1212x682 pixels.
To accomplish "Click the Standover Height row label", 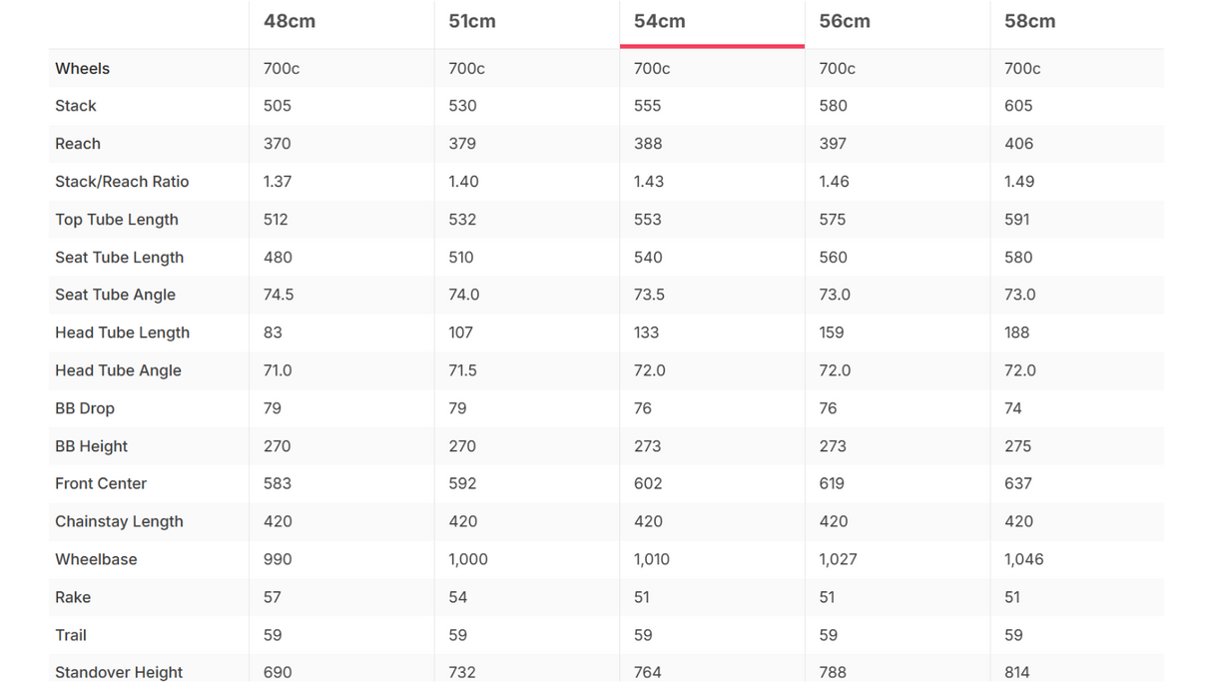I will click(119, 672).
